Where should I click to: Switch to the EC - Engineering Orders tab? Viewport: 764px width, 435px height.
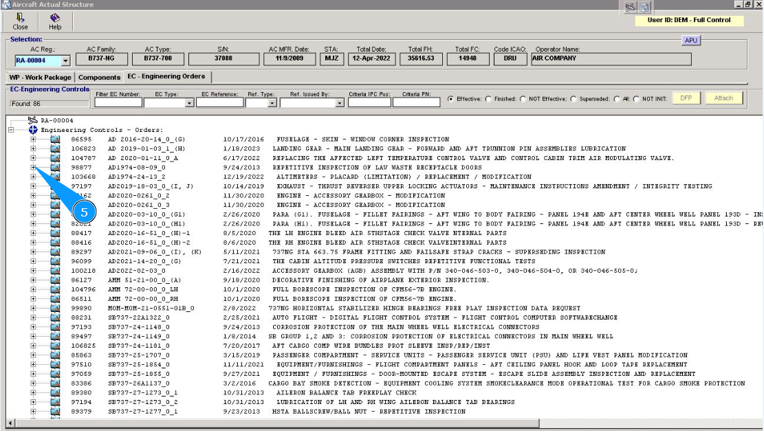[166, 76]
